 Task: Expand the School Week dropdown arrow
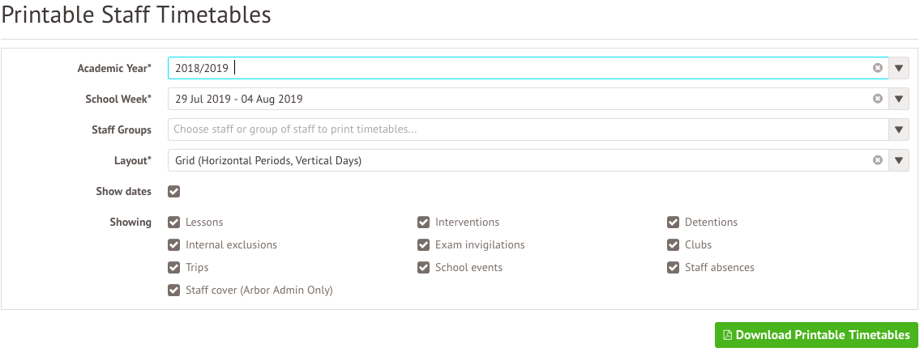899,99
